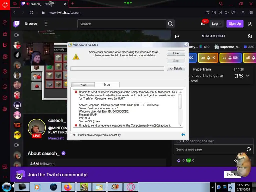
Task: Click the error list vertical scrollbar thumb
Action: click(180, 101)
